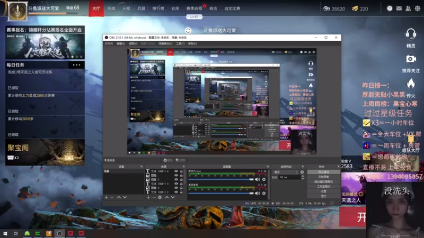Mute the 桌面音频 speaker icon
Screen dimensions: 424x238
258,193
